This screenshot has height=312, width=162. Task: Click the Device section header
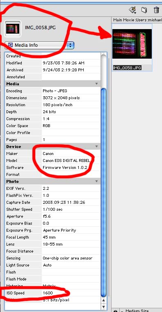pos(53,146)
